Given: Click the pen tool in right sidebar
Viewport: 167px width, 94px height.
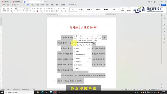Looking at the screenshot, I should pos(165,18).
